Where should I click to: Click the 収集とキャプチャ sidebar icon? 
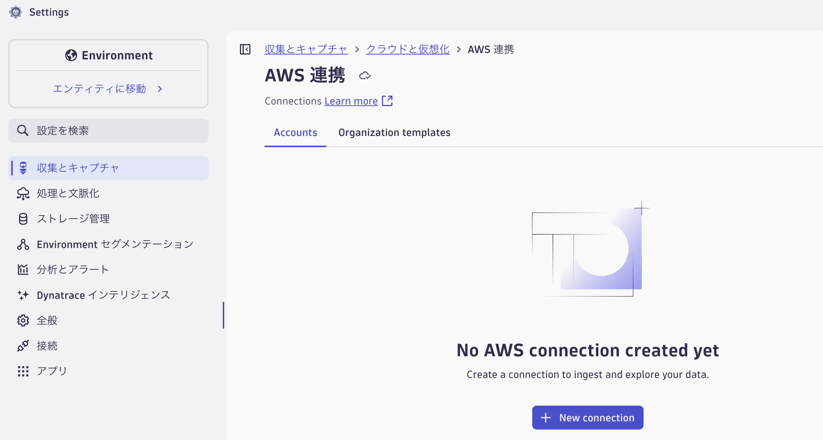pyautogui.click(x=23, y=168)
